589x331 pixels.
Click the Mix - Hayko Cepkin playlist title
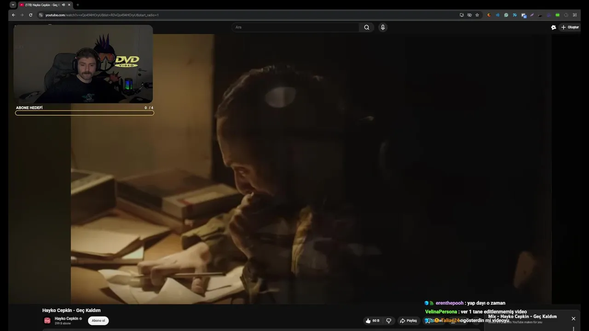pos(523,316)
